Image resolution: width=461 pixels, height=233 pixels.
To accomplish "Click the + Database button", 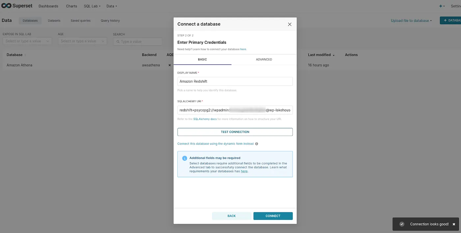I will (x=450, y=20).
